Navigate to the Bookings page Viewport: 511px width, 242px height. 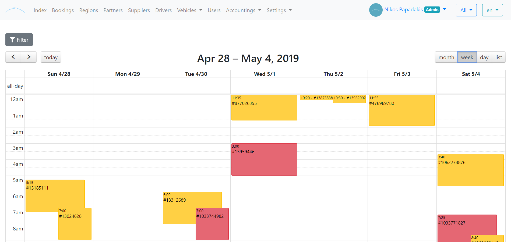[x=63, y=10]
